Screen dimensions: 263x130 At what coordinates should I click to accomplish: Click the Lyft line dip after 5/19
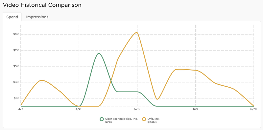point(157,99)
